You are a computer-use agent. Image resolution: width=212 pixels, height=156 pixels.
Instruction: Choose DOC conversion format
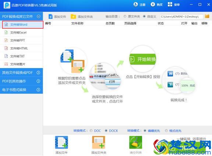pyautogui.click(x=91, y=131)
